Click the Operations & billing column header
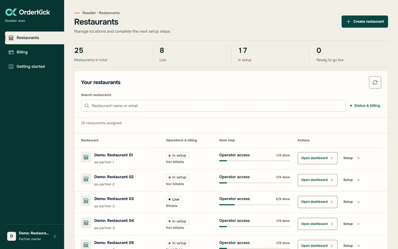Screen dimensions: 398x249 [181, 140]
